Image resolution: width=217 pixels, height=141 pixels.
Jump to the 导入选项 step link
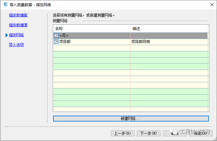coord(16,45)
